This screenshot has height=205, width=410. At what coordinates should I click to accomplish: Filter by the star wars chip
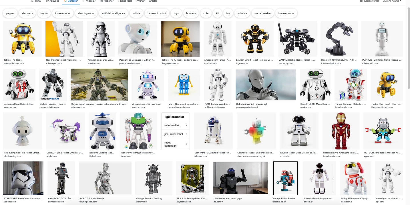pos(27,13)
